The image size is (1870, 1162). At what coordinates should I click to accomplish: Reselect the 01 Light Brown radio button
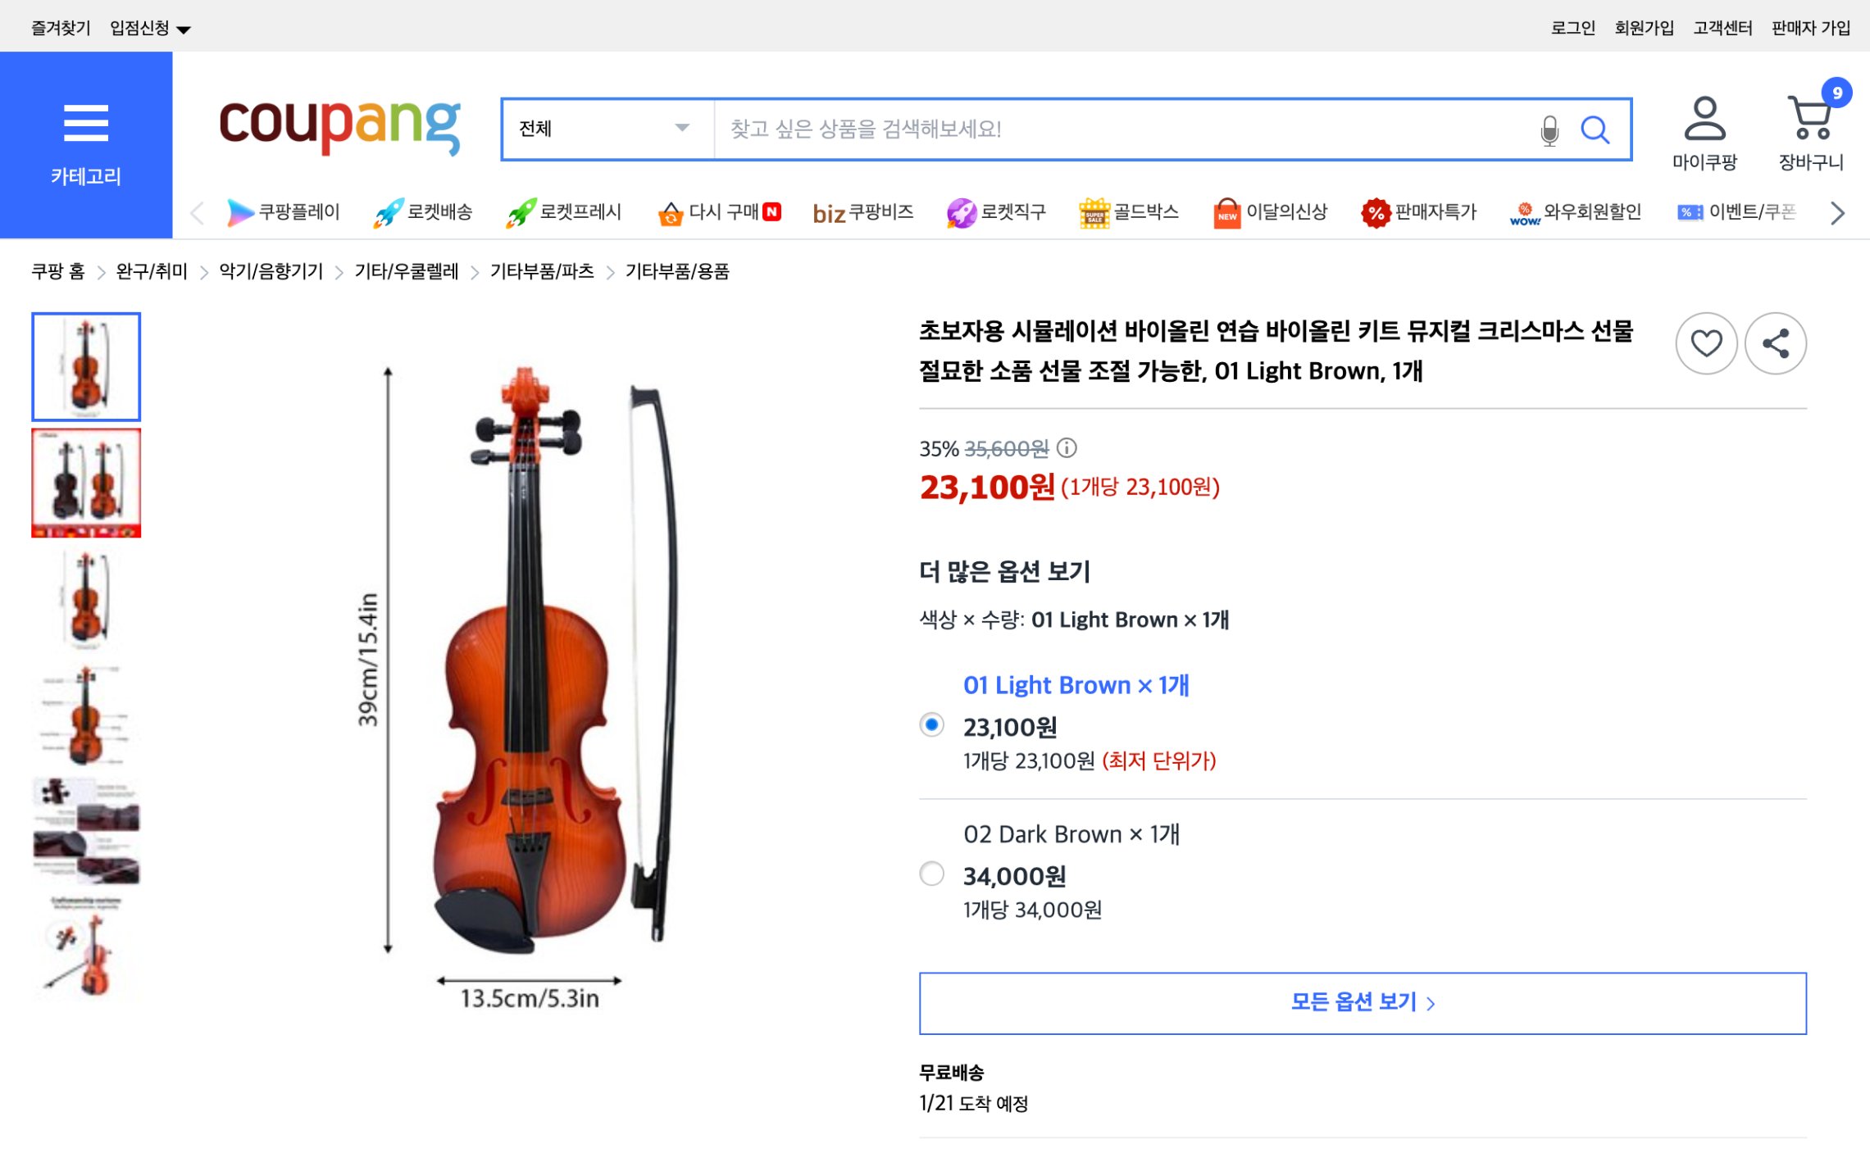pos(931,726)
